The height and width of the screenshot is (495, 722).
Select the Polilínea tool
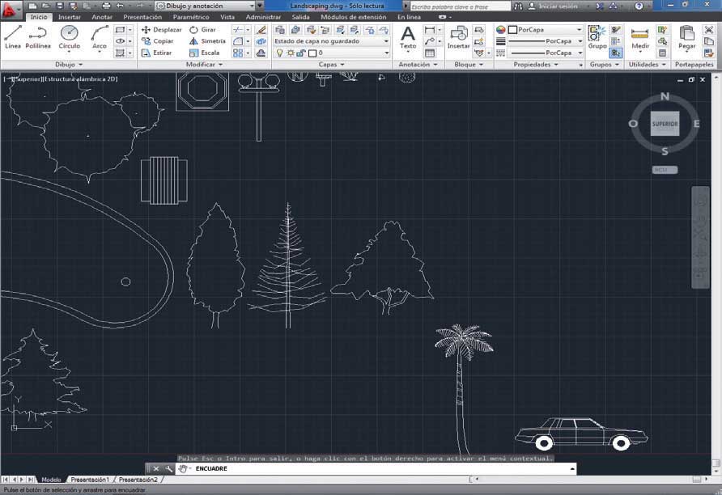tap(38, 37)
